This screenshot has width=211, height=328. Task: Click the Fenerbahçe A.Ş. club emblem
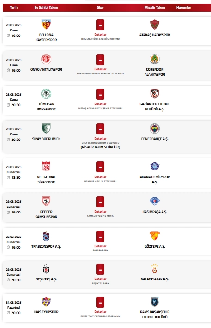click(x=155, y=128)
